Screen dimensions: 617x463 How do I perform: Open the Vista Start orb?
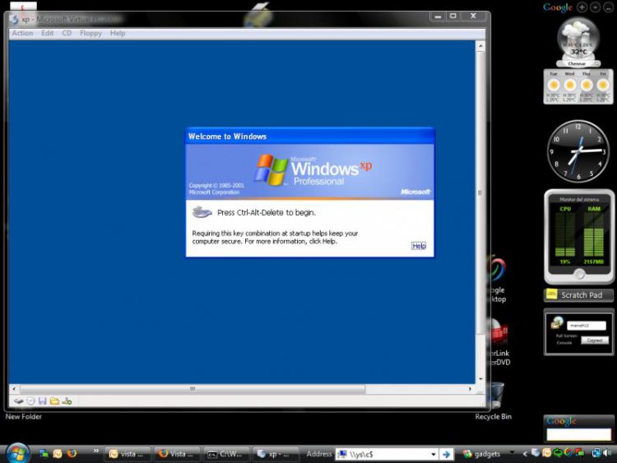[17, 453]
